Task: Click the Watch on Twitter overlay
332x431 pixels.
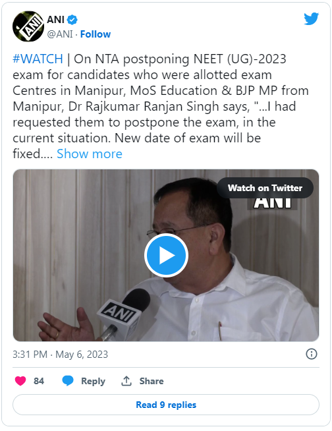Action: 265,188
